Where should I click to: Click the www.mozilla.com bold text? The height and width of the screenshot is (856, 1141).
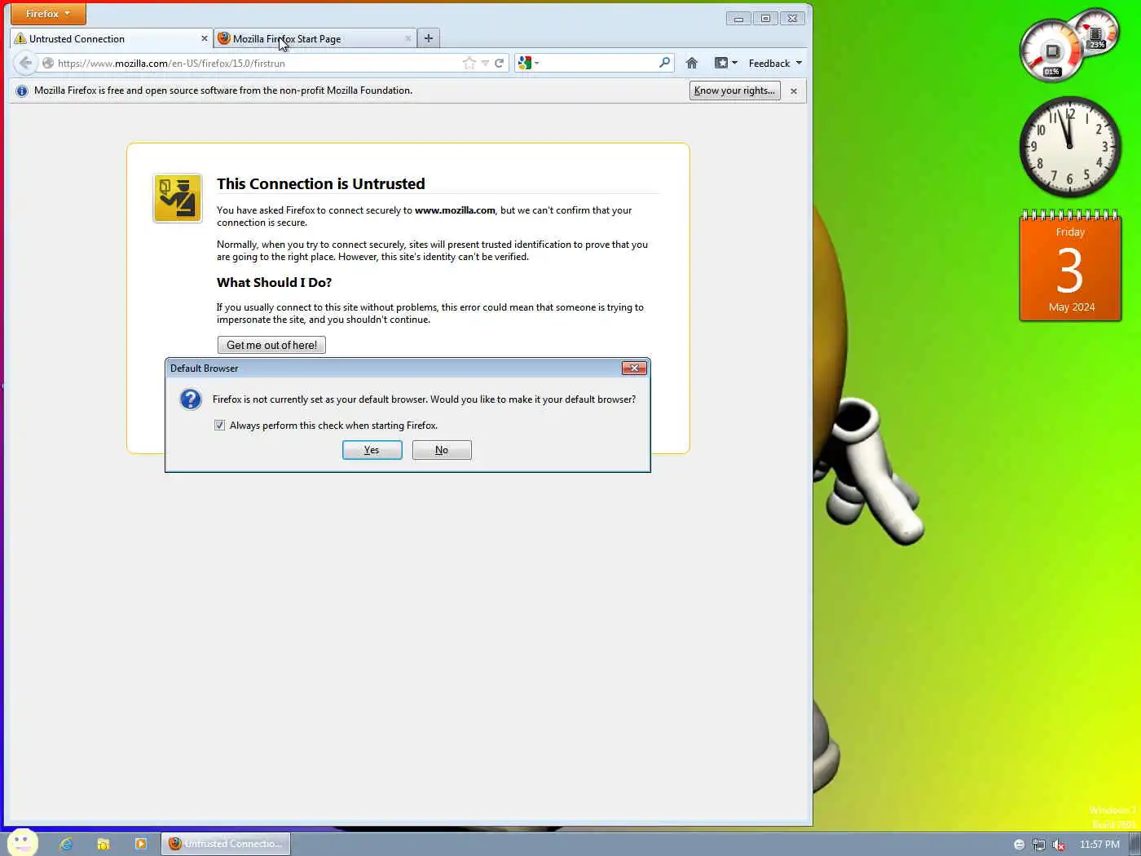click(455, 210)
